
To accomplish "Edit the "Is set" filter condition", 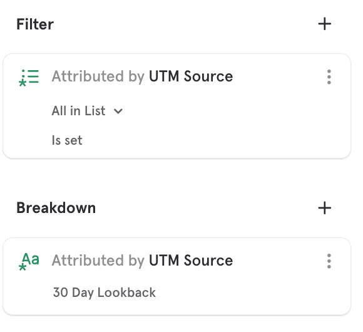I will pos(67,140).
